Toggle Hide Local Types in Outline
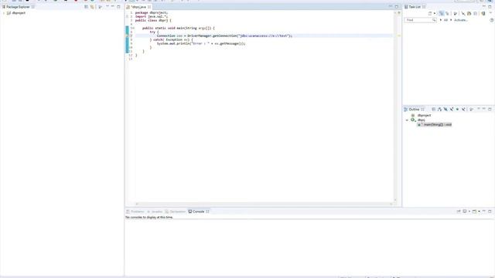This screenshot has height=278, width=495. coord(463,110)
